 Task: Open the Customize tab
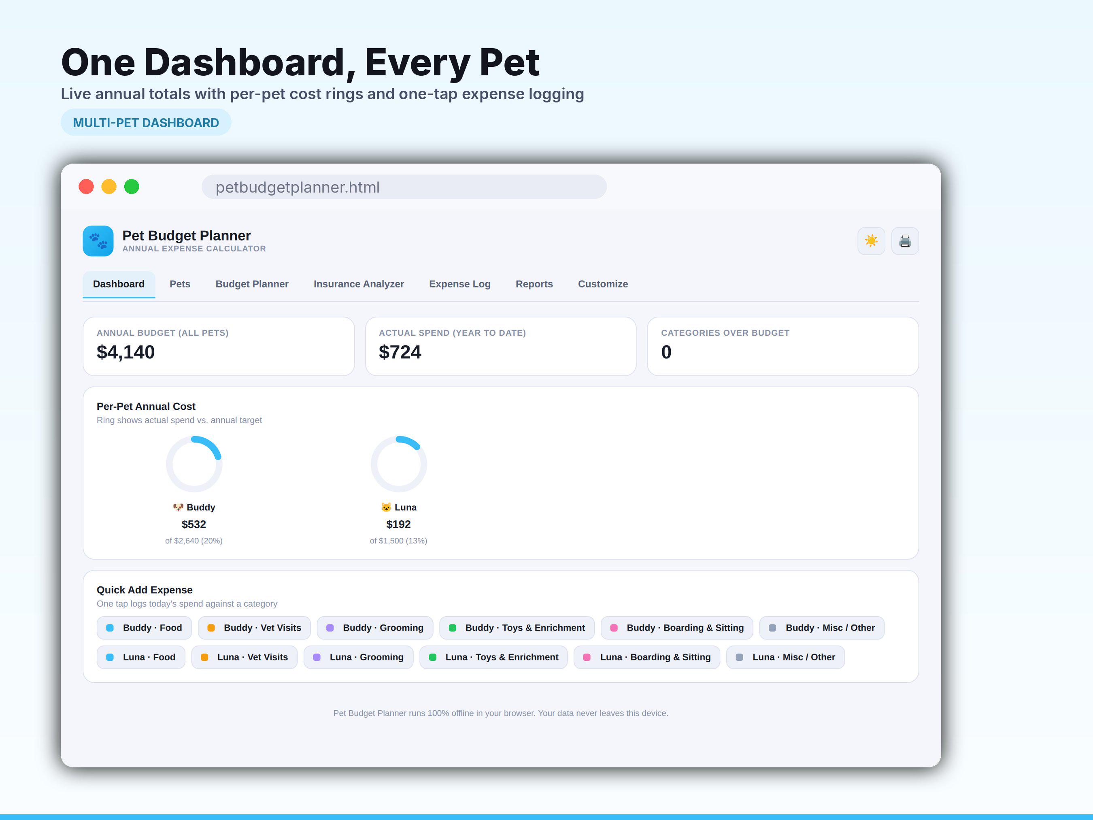(603, 284)
